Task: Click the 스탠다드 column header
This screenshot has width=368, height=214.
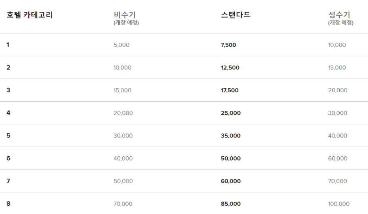Action: pyautogui.click(x=236, y=15)
